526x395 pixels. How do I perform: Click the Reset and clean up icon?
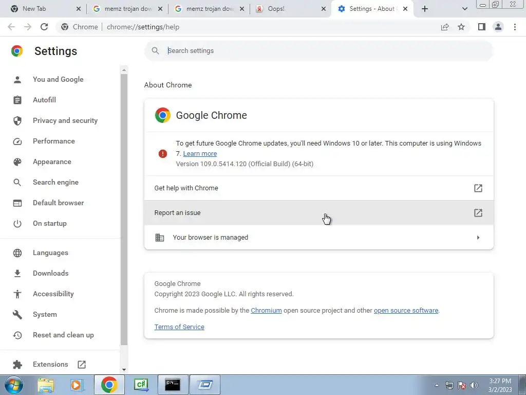[17, 335]
